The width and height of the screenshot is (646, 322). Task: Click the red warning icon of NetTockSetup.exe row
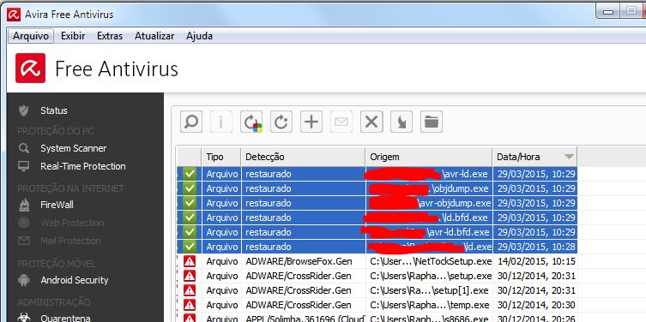190,261
